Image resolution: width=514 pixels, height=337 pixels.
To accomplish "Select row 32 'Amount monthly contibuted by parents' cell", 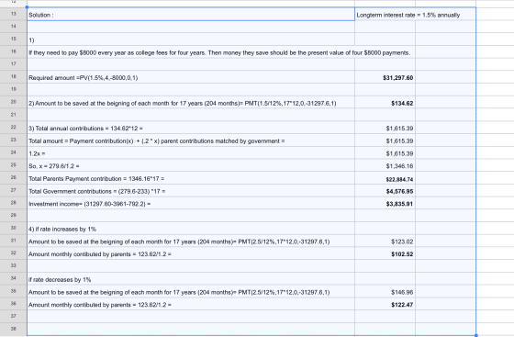I will pos(191,253).
